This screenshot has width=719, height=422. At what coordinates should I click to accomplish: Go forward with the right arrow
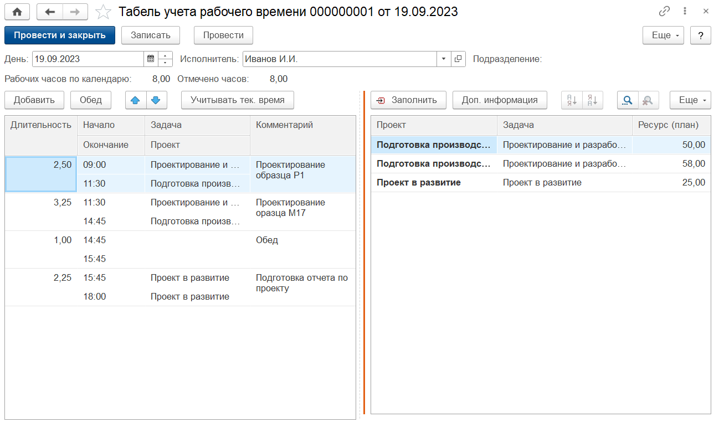point(75,12)
